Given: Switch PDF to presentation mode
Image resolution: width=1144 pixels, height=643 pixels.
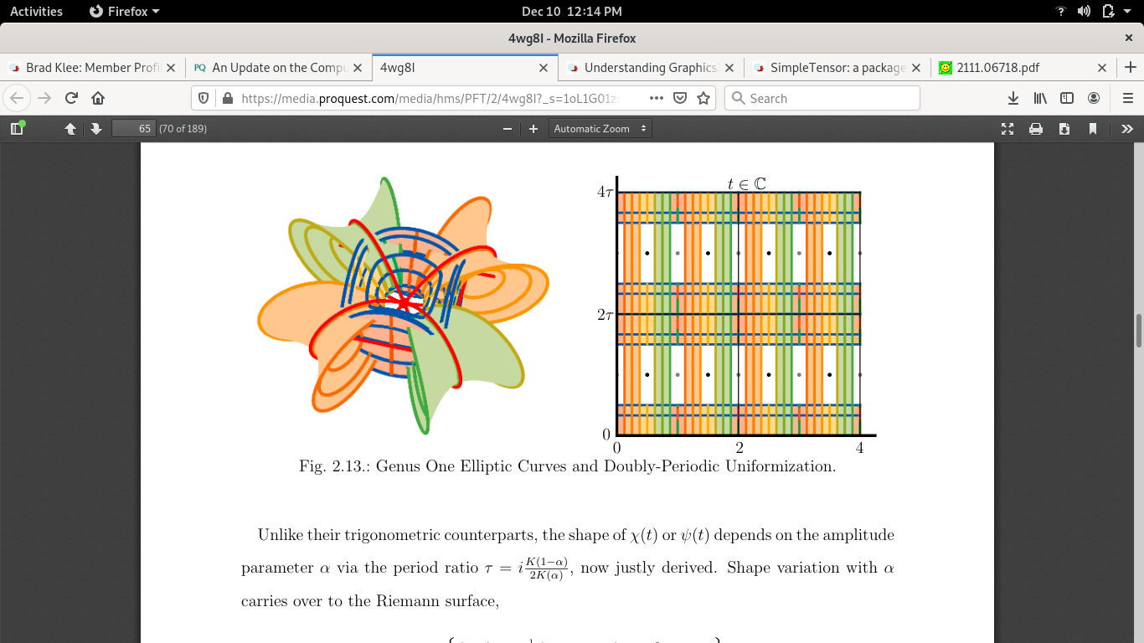Looking at the screenshot, I should [1007, 128].
